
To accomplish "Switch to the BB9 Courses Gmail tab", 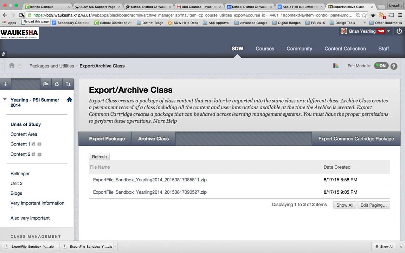I will coord(199,7).
